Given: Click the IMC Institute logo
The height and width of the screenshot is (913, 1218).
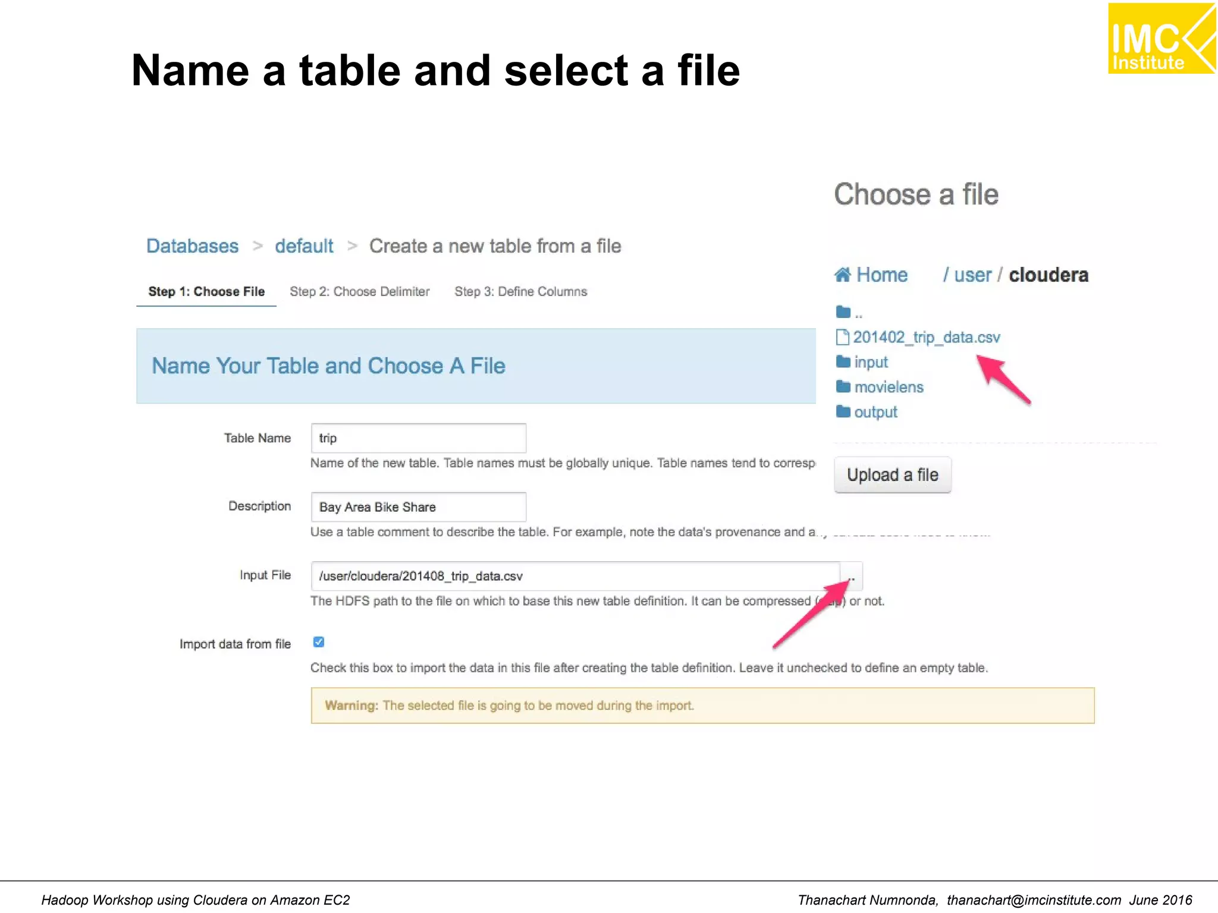Looking at the screenshot, I should [x=1162, y=38].
